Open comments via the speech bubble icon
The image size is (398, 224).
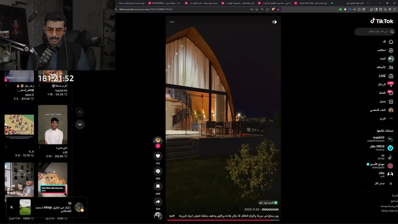[x=158, y=171]
